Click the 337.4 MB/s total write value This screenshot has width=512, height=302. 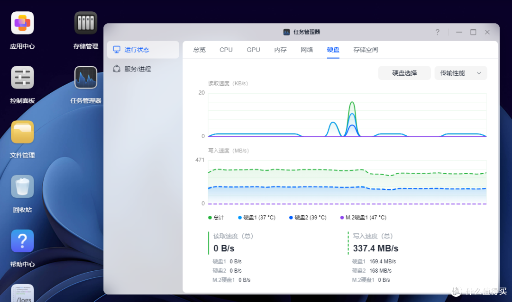click(x=375, y=249)
